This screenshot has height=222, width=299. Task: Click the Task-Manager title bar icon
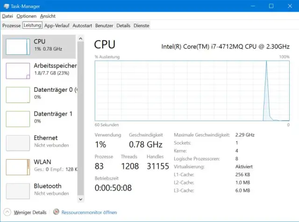point(7,6)
